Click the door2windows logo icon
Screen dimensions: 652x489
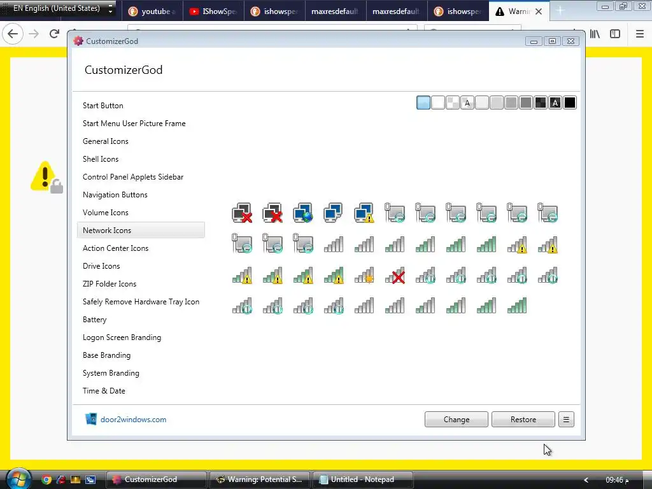tap(90, 419)
